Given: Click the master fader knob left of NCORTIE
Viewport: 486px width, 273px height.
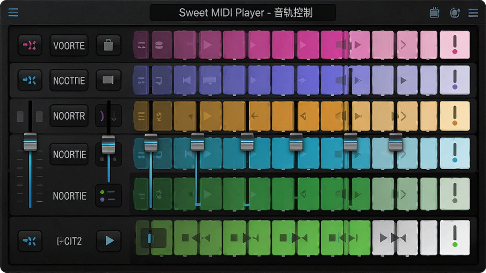Looking at the screenshot, I should [30, 142].
